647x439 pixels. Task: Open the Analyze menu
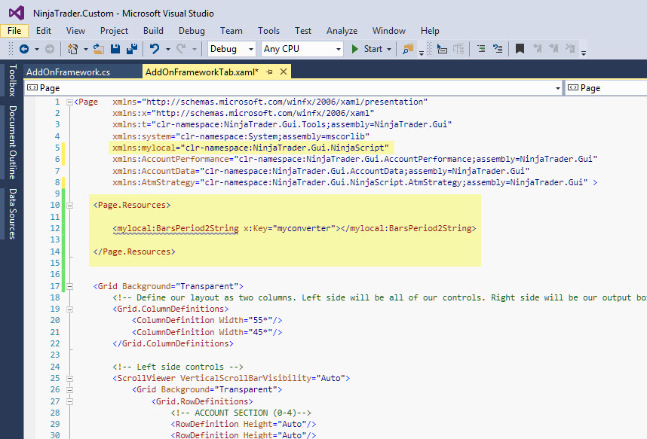[x=342, y=31]
